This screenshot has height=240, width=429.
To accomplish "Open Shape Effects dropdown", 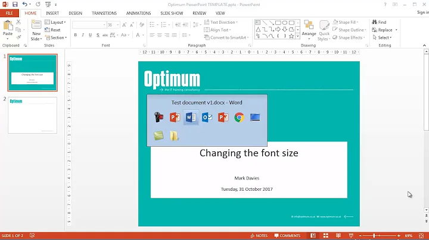I will point(349,37).
